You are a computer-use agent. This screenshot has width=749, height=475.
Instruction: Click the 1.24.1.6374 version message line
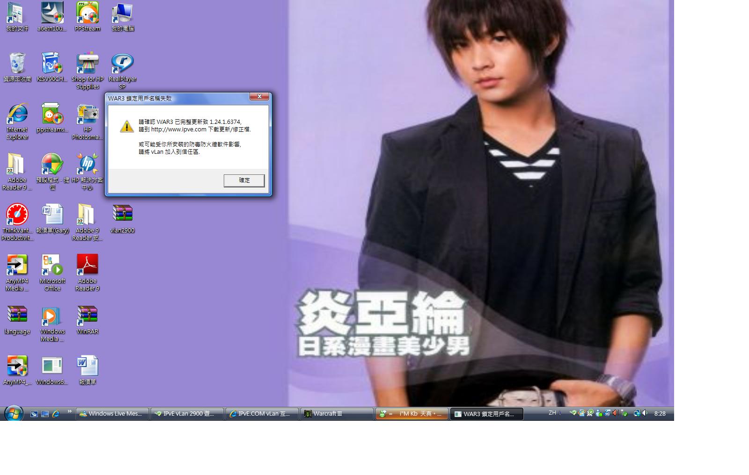coord(190,122)
